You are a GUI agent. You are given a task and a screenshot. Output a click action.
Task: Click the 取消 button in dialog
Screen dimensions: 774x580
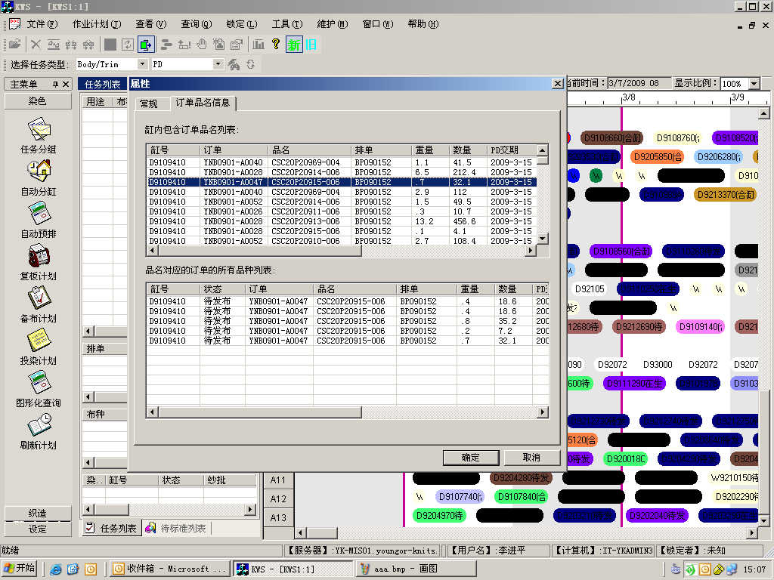click(531, 458)
